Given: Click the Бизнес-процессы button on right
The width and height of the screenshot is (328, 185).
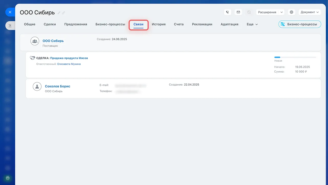Looking at the screenshot, I should (300, 24).
